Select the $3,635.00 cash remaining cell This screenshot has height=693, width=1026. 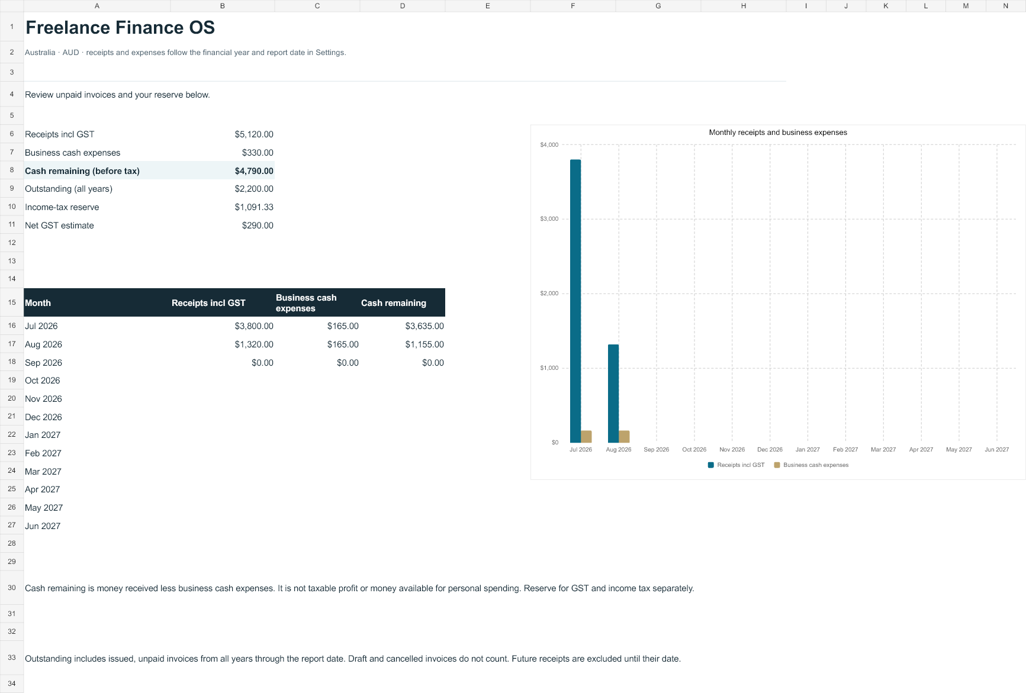pyautogui.click(x=424, y=326)
